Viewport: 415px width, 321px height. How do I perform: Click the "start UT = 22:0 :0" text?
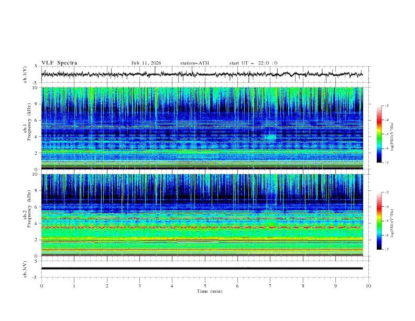pyautogui.click(x=253, y=63)
